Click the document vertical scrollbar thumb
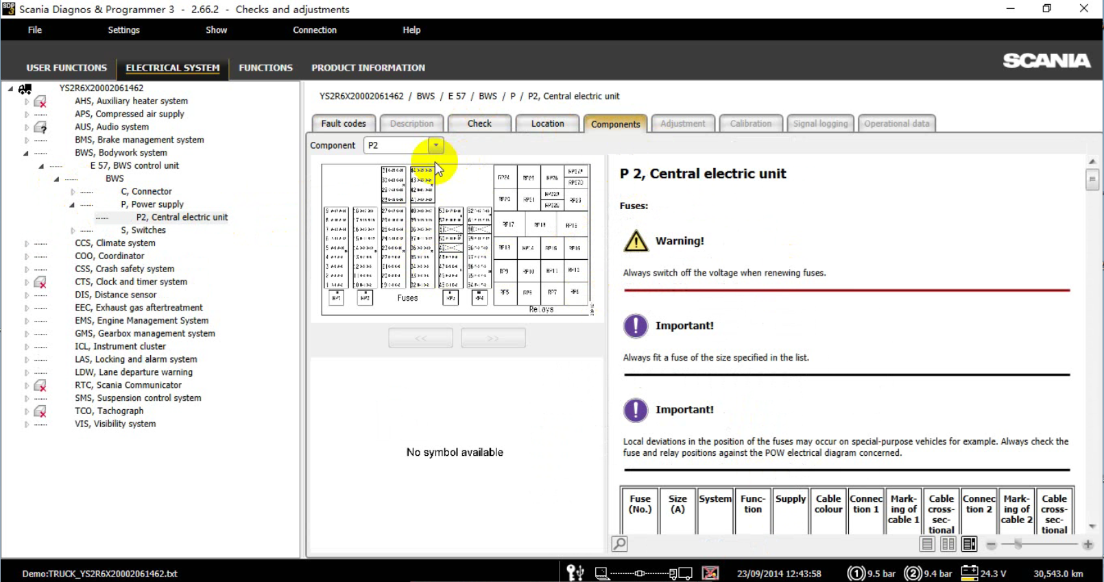 [1092, 180]
